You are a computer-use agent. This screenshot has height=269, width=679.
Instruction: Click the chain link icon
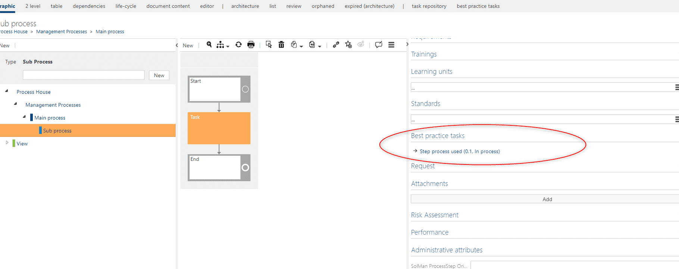pos(336,45)
